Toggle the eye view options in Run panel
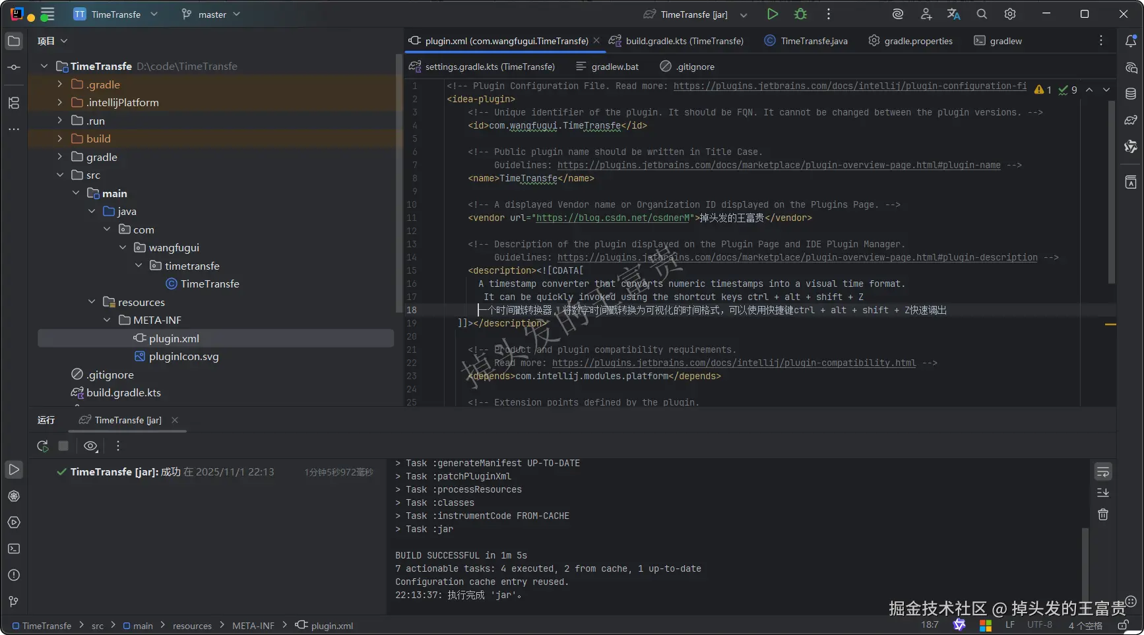The width and height of the screenshot is (1144, 635). [90, 446]
